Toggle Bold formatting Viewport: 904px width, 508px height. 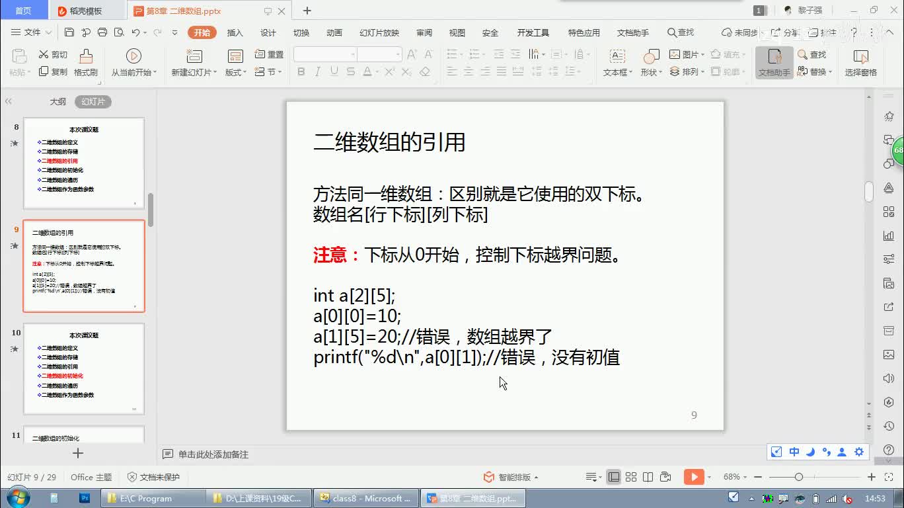tap(301, 72)
